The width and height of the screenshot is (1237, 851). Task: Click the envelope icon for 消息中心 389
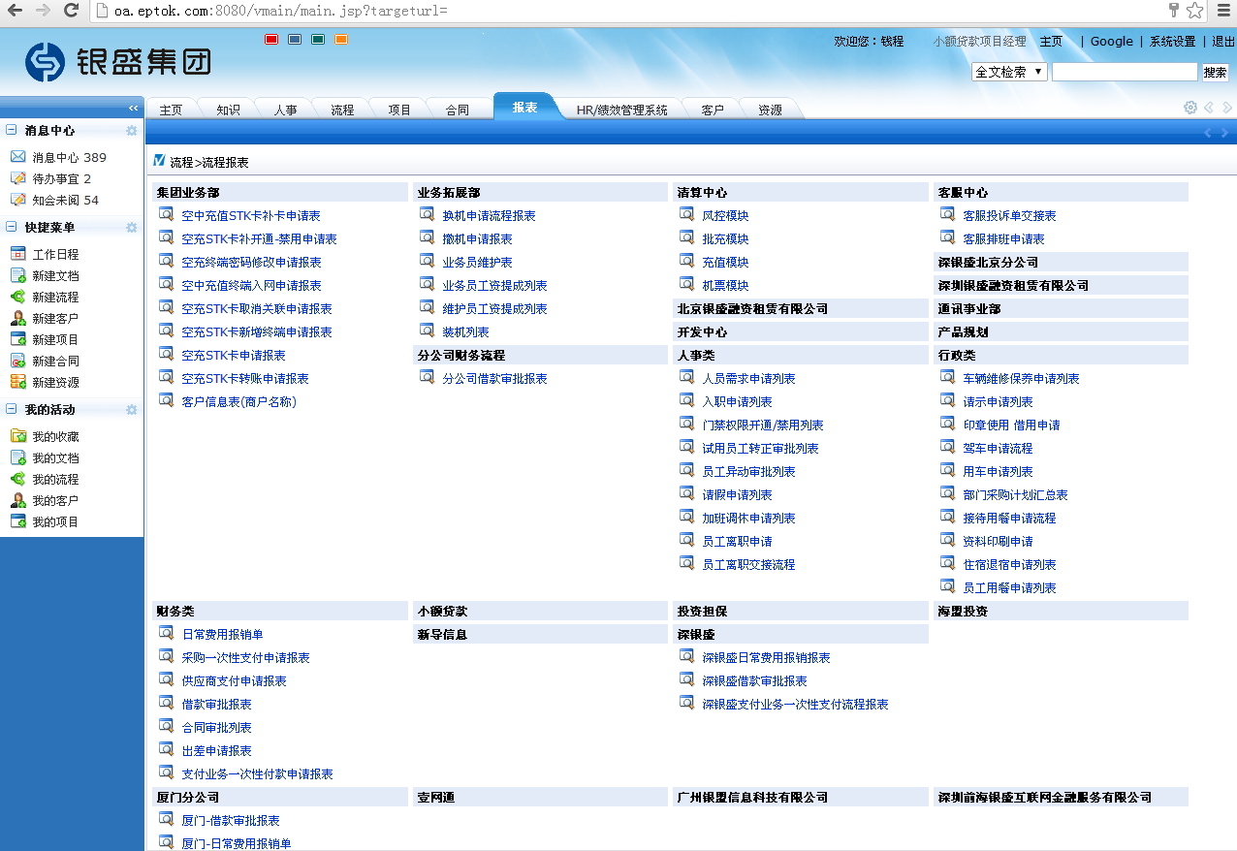[x=17, y=157]
